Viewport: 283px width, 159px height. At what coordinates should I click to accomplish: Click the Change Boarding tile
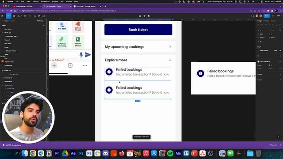(x=62, y=42)
